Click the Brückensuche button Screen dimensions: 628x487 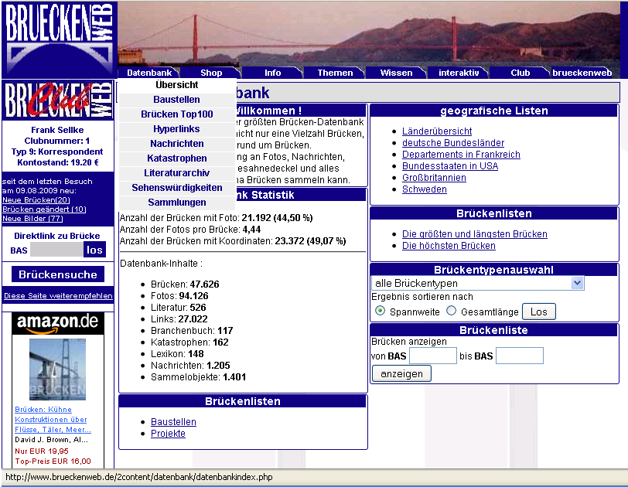58,274
